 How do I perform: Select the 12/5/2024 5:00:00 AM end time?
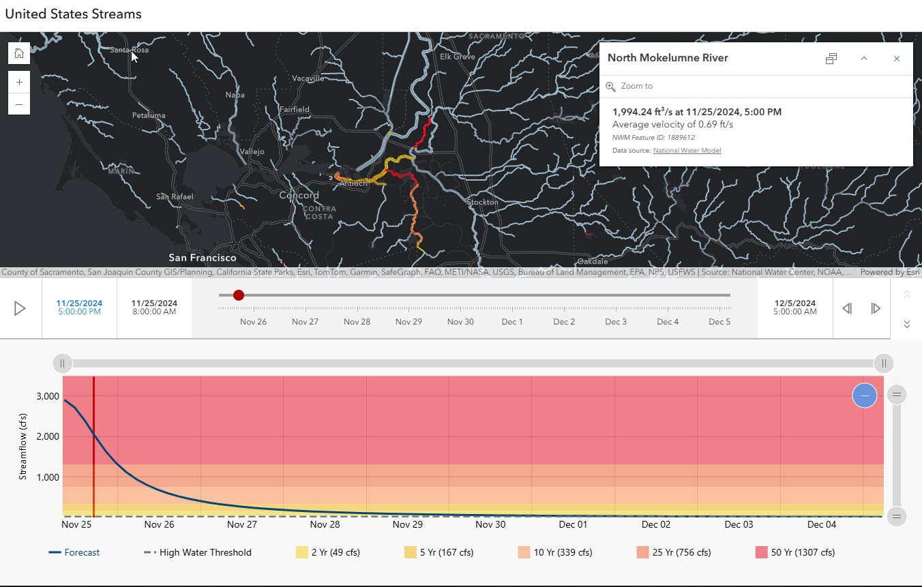pyautogui.click(x=794, y=308)
